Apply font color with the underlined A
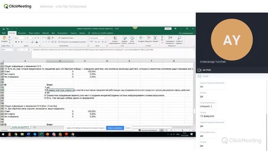 [x=37, y=42]
